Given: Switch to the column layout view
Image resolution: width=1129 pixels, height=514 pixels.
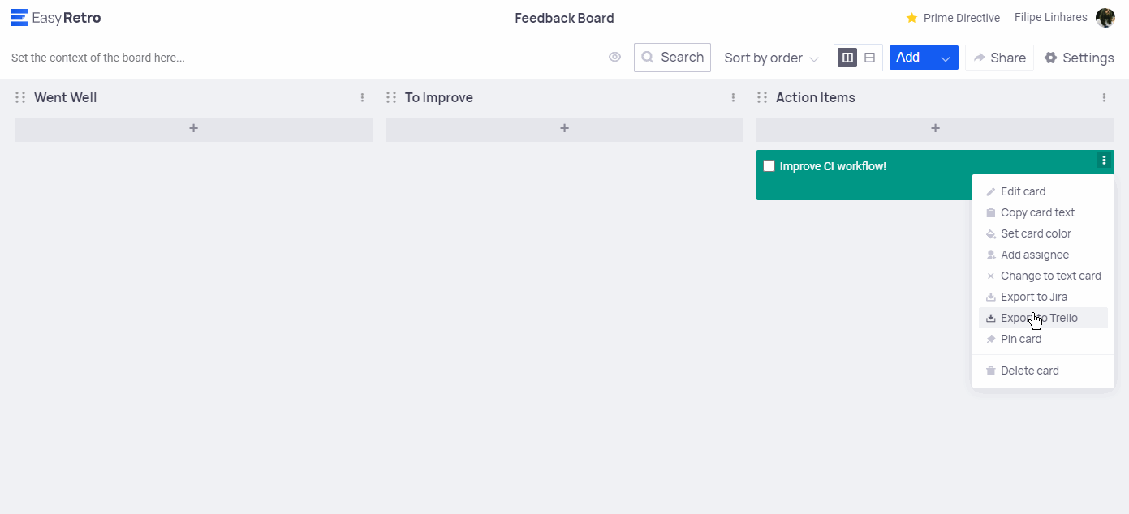Looking at the screenshot, I should 847,58.
